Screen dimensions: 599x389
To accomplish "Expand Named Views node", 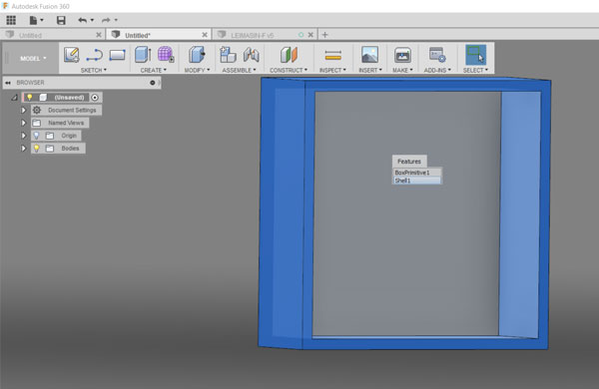I will click(x=23, y=123).
